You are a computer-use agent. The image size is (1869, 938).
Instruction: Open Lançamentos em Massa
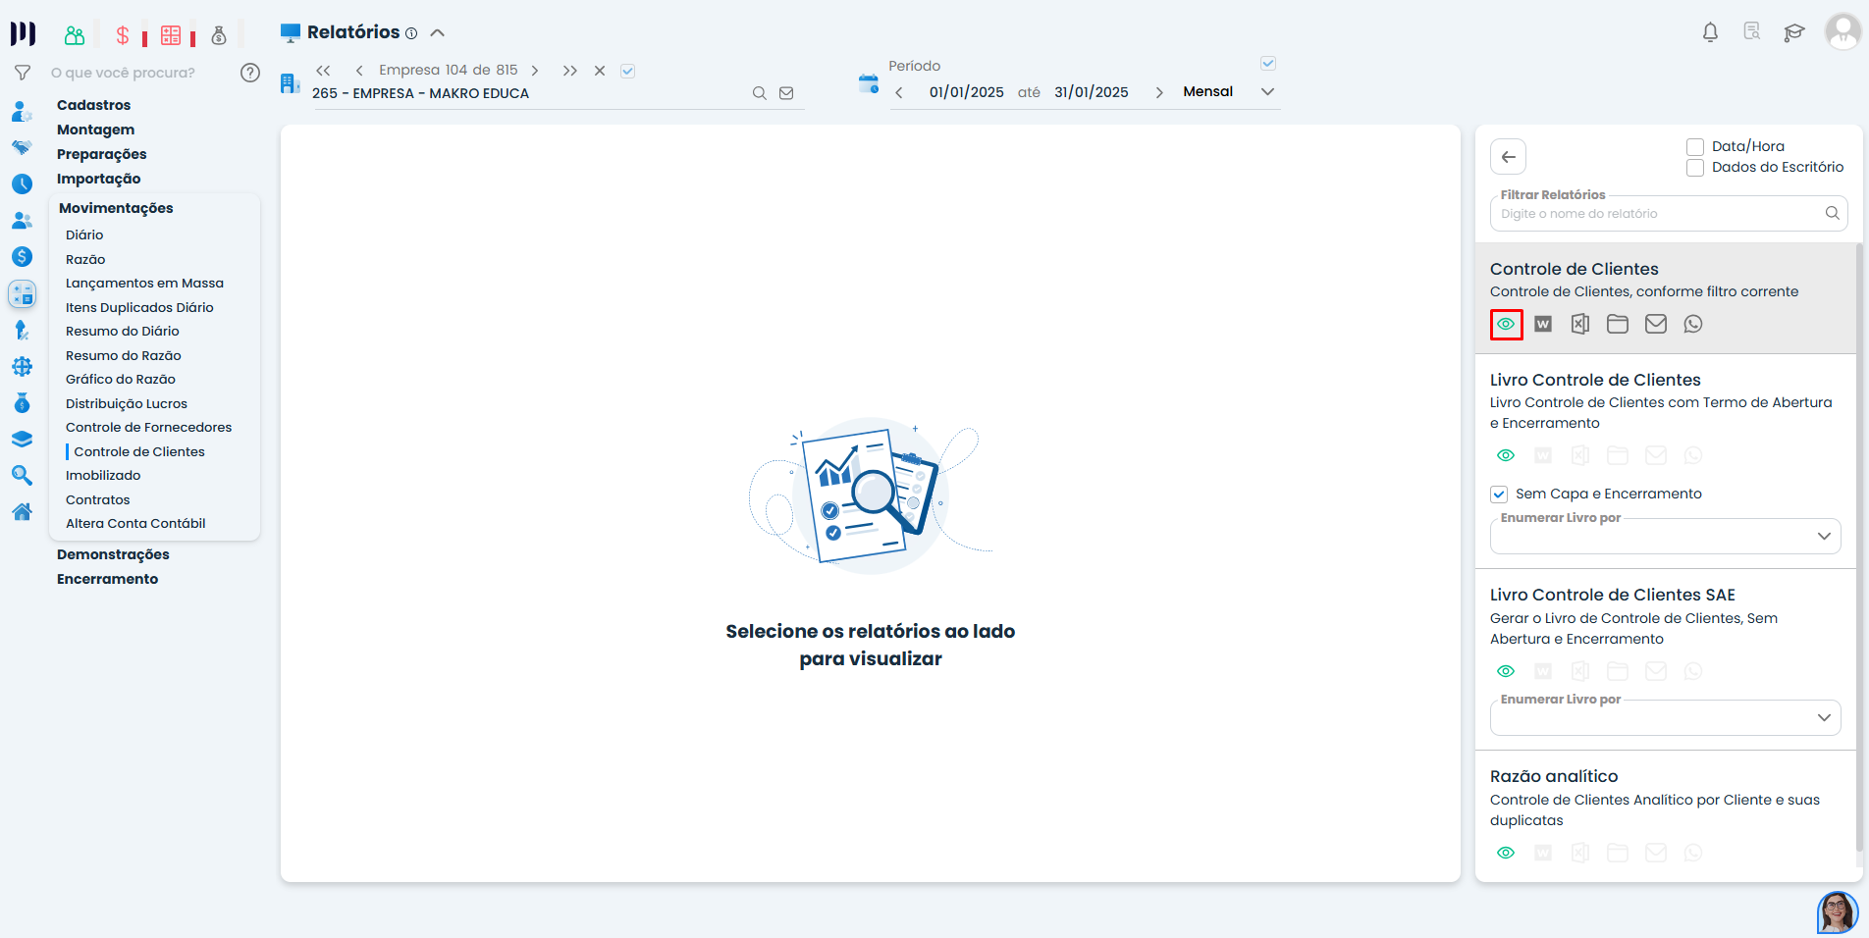click(x=144, y=284)
